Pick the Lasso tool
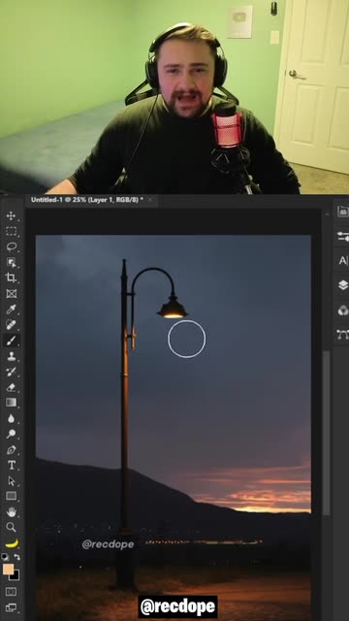Screen dimensions: 349x621 coord(11,246)
